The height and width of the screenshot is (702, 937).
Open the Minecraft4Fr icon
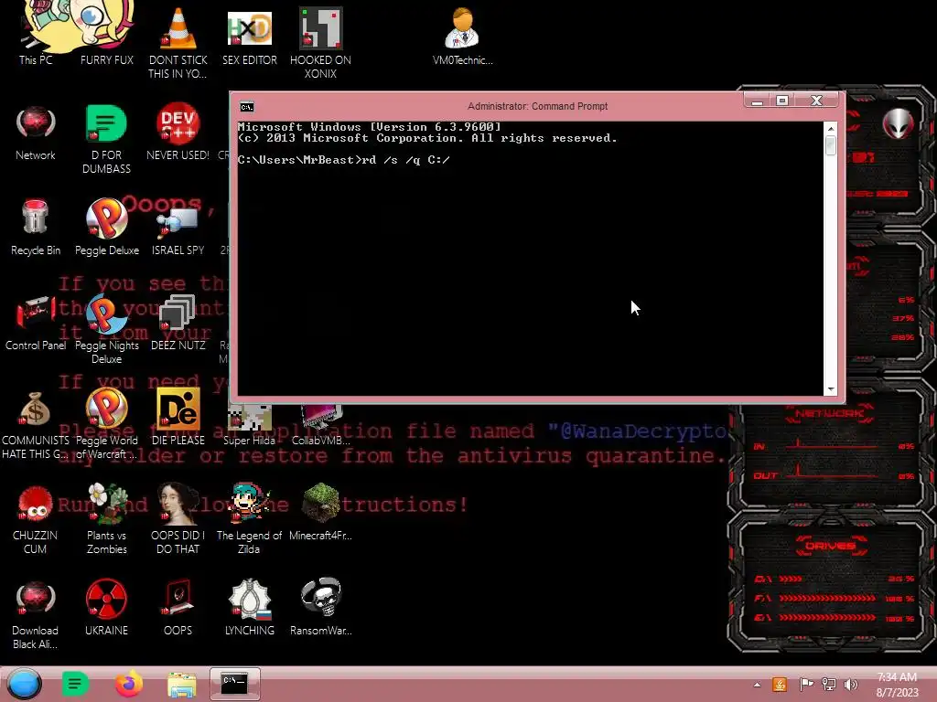[320, 512]
